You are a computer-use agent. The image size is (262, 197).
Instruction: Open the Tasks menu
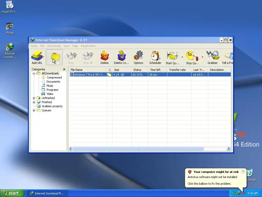[x=34, y=46]
